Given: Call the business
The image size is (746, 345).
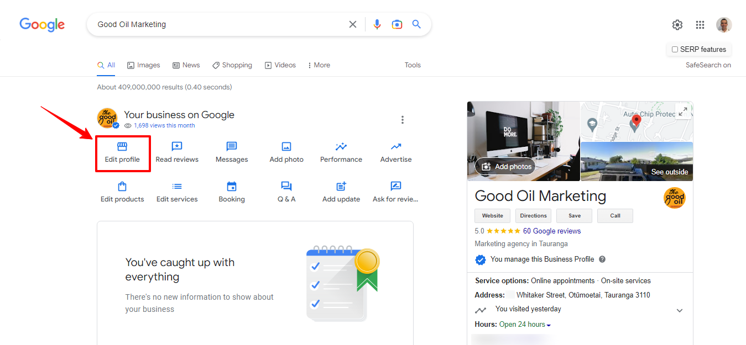Looking at the screenshot, I should (x=615, y=216).
